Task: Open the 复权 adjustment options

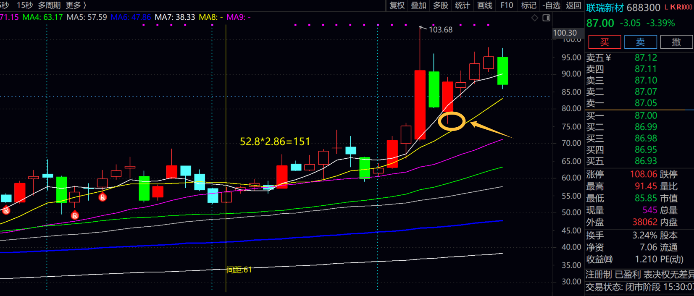Action: 397,5
